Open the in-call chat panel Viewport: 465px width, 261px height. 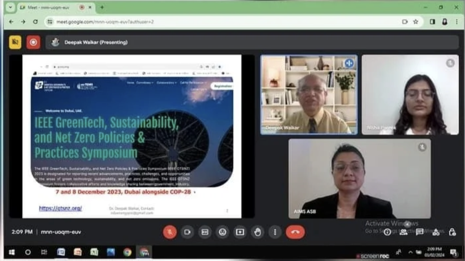tap(419, 232)
